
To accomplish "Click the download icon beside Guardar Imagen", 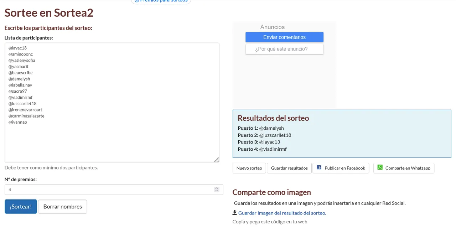I will pos(235,213).
